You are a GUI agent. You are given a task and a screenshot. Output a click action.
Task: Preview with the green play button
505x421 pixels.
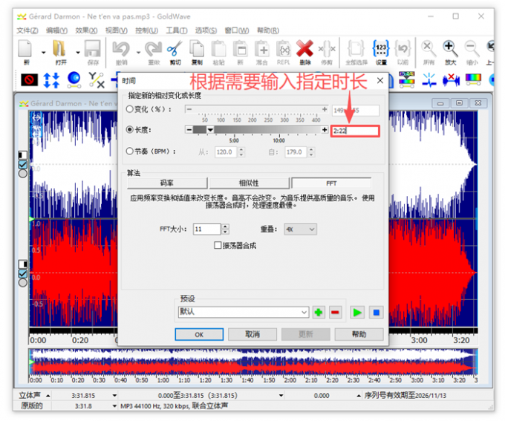[357, 312]
